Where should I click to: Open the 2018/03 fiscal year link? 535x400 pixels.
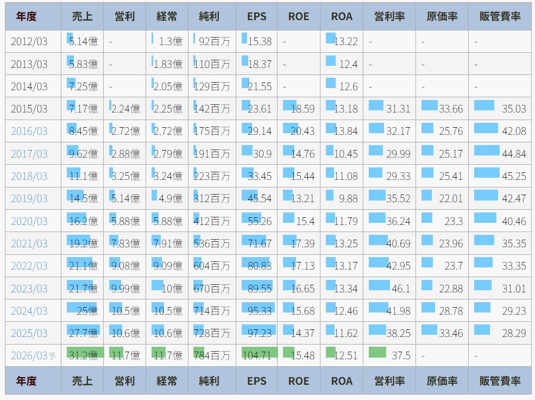click(x=29, y=176)
